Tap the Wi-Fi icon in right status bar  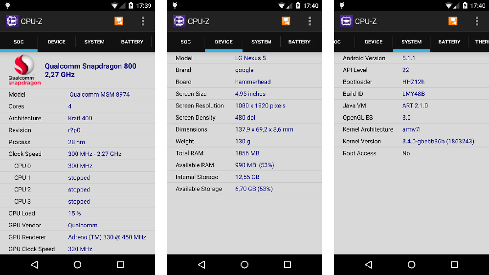coord(449,5)
